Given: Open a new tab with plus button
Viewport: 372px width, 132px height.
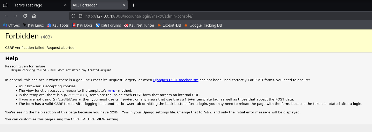Looking at the screenshot, I should click(x=133, y=5).
